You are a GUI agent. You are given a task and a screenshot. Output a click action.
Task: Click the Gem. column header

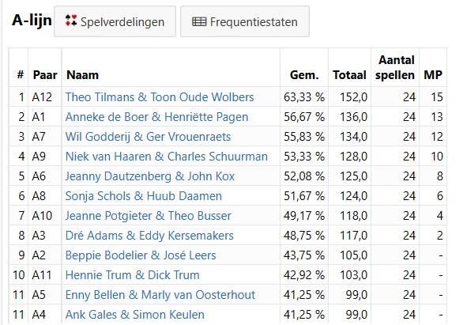pos(304,75)
